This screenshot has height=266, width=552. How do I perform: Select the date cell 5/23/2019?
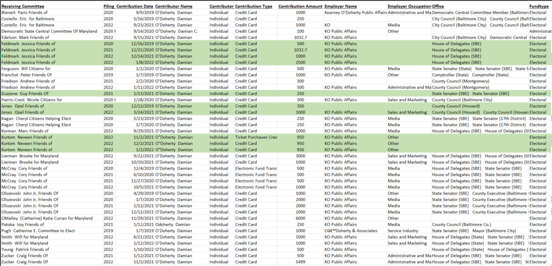[x=144, y=118]
